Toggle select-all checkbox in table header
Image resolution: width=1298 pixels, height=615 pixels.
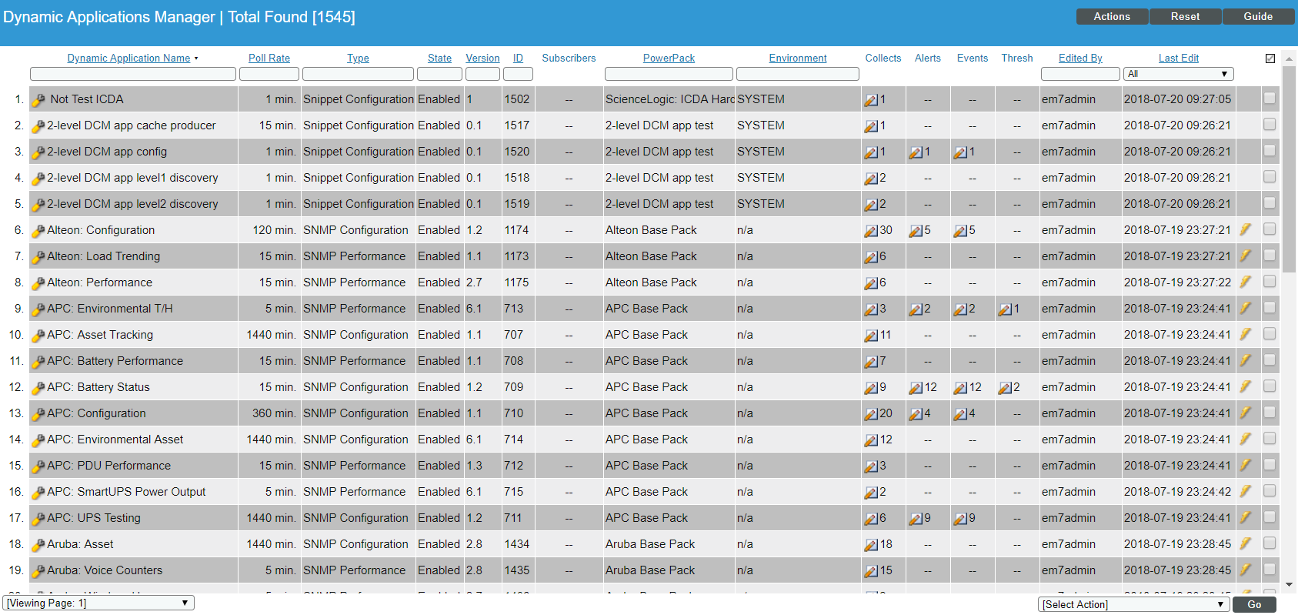coord(1270,58)
